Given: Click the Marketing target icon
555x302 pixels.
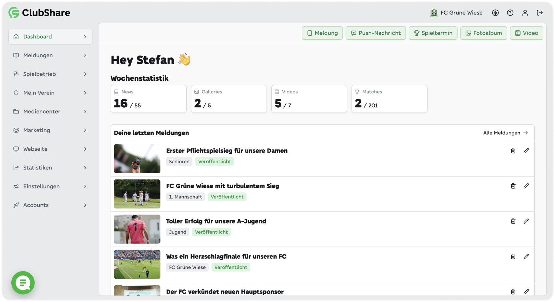Looking at the screenshot, I should [x=16, y=130].
